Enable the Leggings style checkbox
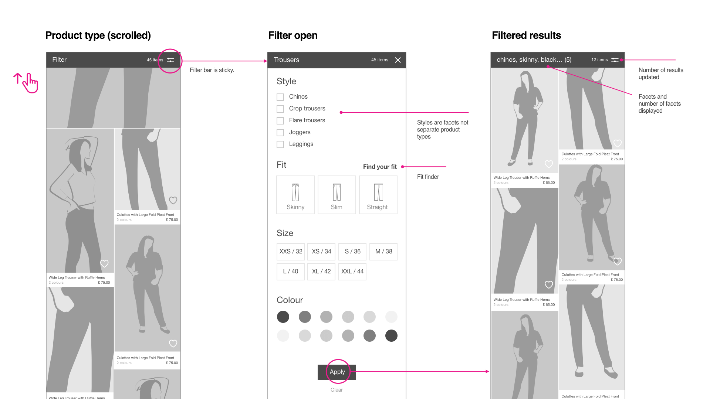710x399 pixels. 280,144
